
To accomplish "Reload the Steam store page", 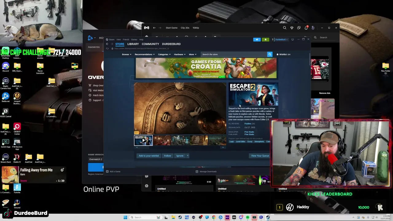I will pos(107,48).
